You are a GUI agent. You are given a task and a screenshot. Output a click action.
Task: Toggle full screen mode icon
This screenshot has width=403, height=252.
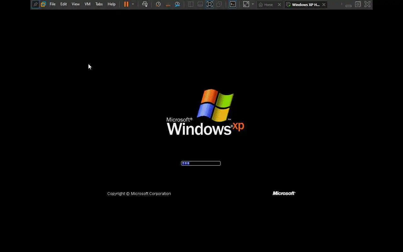[x=210, y=4]
